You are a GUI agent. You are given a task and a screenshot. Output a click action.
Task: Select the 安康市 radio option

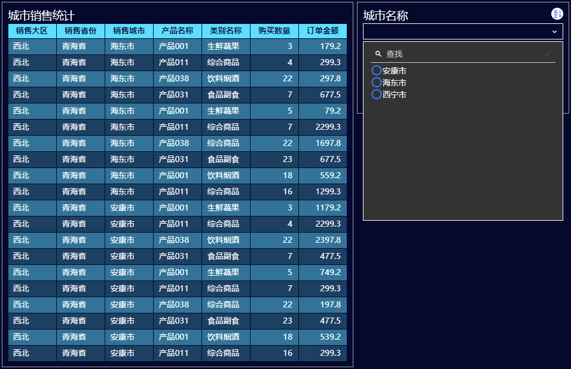[377, 71]
